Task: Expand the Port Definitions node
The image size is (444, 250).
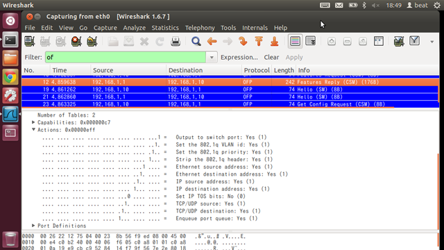Action: tap(33, 225)
